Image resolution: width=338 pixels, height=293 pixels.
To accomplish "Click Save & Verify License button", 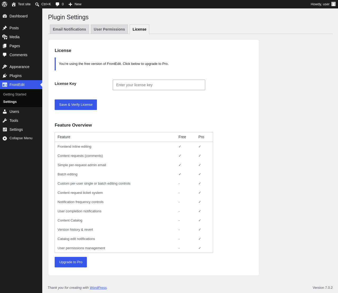I will click(x=76, y=105).
